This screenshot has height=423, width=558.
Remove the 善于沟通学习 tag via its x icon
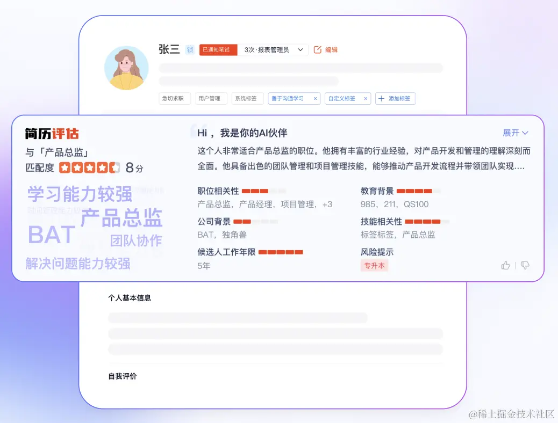(x=316, y=98)
